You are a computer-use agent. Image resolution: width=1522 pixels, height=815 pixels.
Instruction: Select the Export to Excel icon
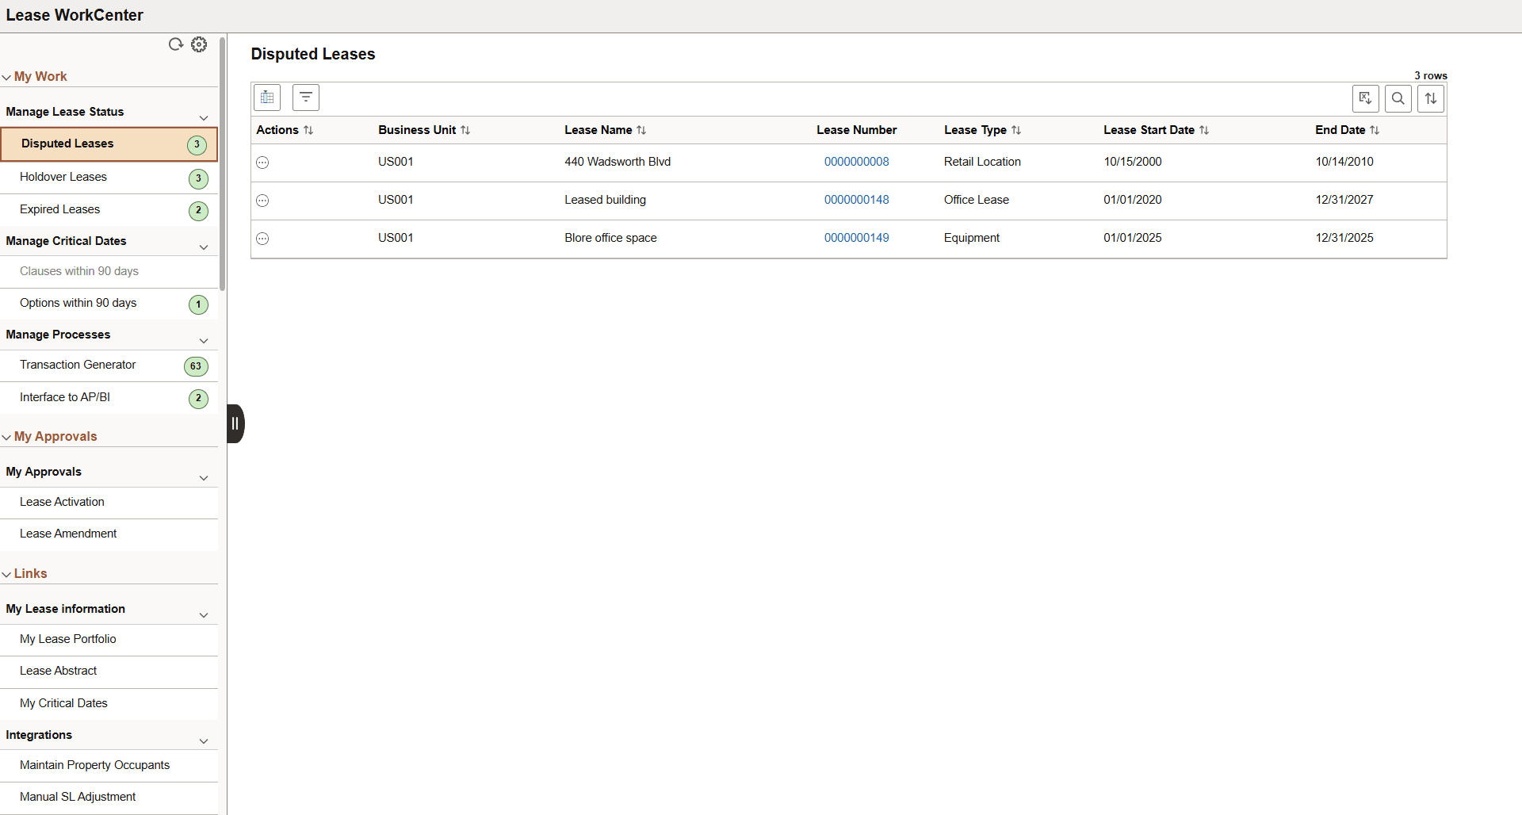[1365, 98]
